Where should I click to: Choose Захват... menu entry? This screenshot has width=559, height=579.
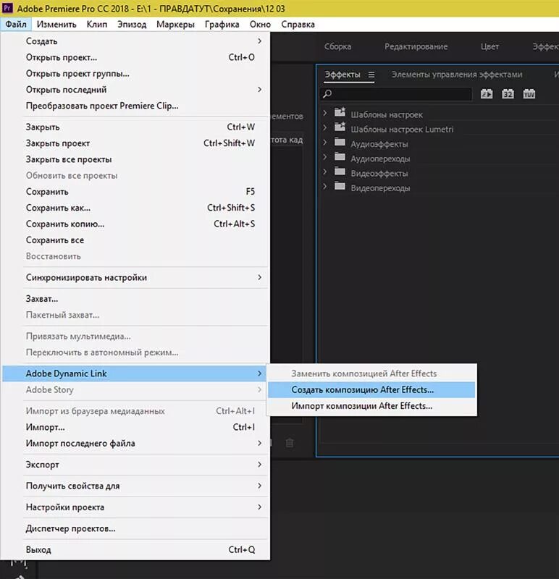[135, 299]
